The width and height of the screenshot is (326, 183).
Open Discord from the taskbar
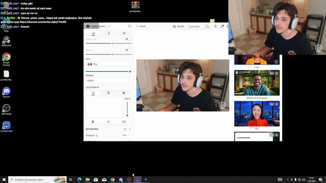(121, 180)
